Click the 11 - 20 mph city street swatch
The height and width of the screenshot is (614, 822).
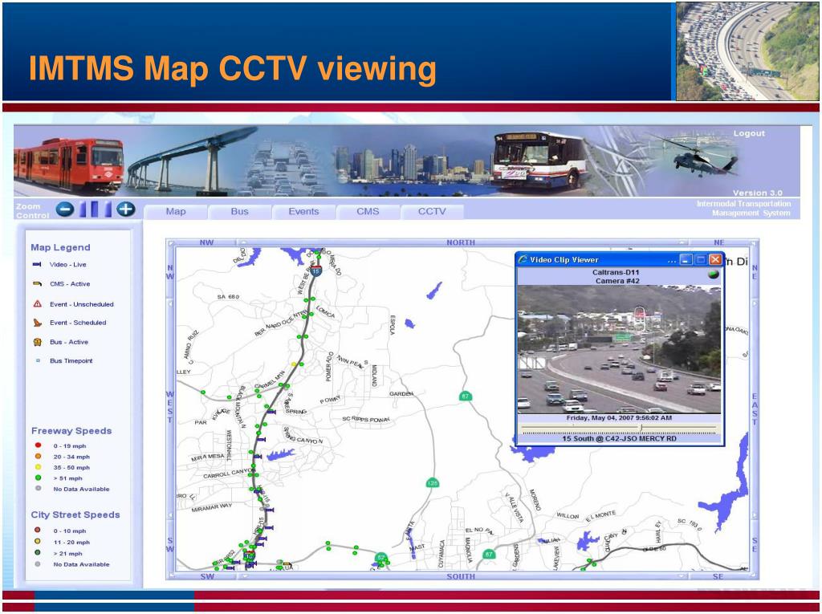tap(37, 541)
